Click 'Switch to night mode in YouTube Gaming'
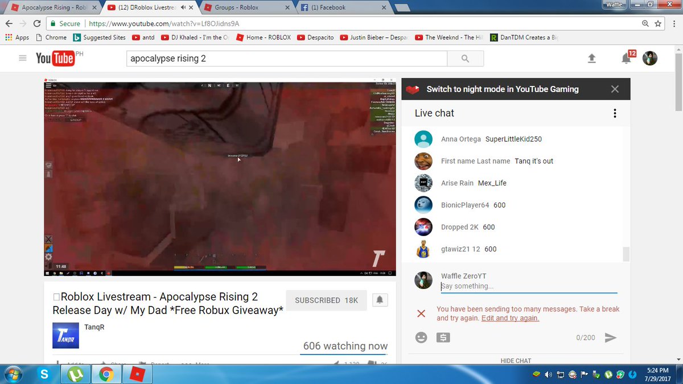 (503, 89)
